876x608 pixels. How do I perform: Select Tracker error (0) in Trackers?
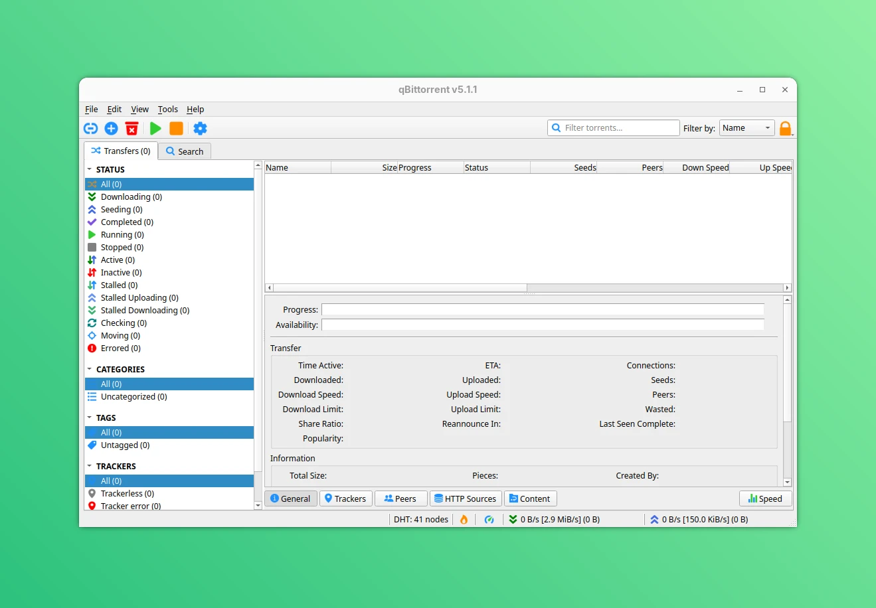pyautogui.click(x=169, y=505)
